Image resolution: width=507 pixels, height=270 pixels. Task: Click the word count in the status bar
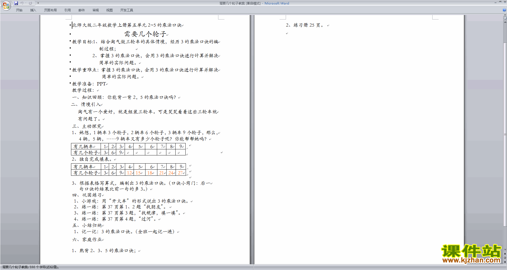pyautogui.click(x=30, y=267)
